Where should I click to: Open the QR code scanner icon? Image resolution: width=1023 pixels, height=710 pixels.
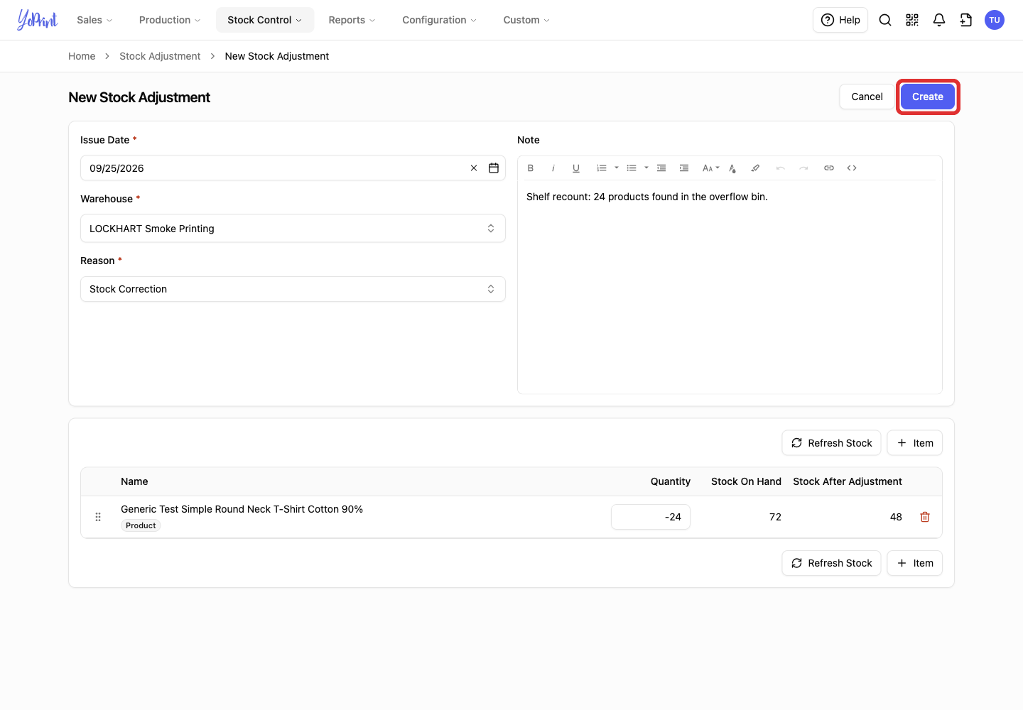point(912,20)
